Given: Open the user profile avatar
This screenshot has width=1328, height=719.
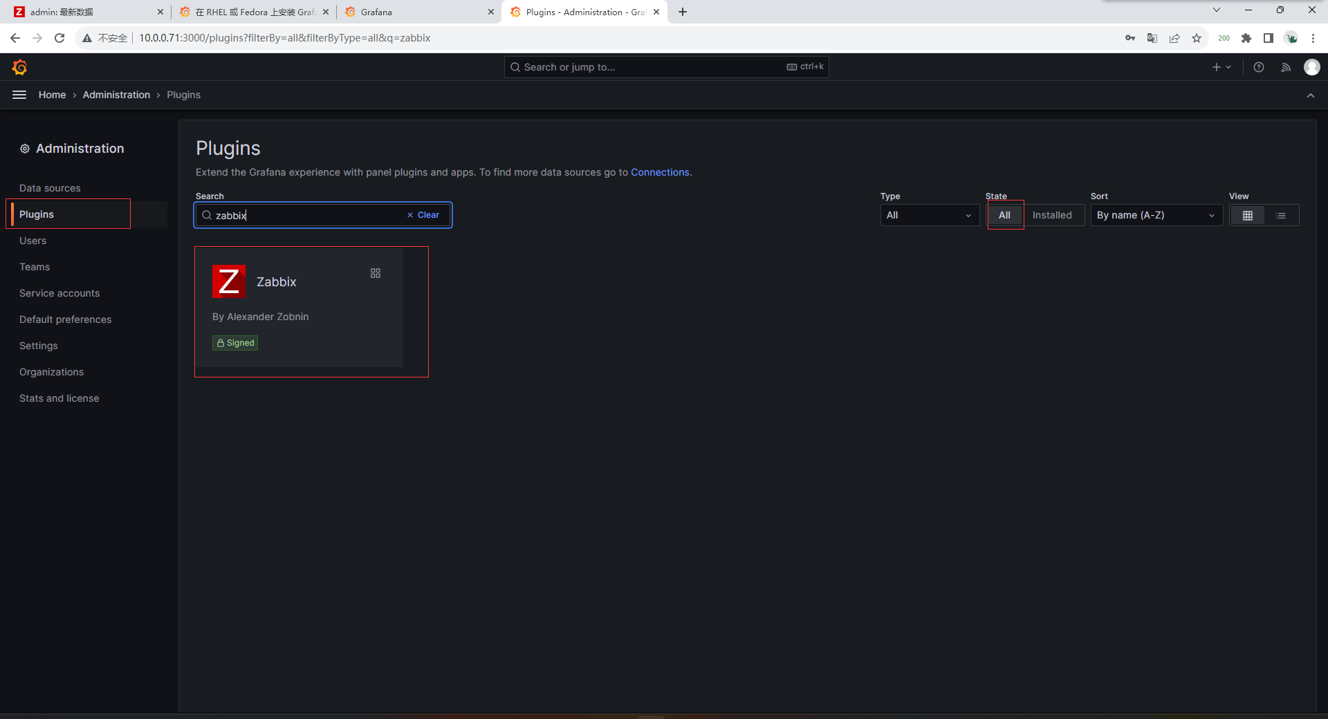Looking at the screenshot, I should (x=1312, y=67).
